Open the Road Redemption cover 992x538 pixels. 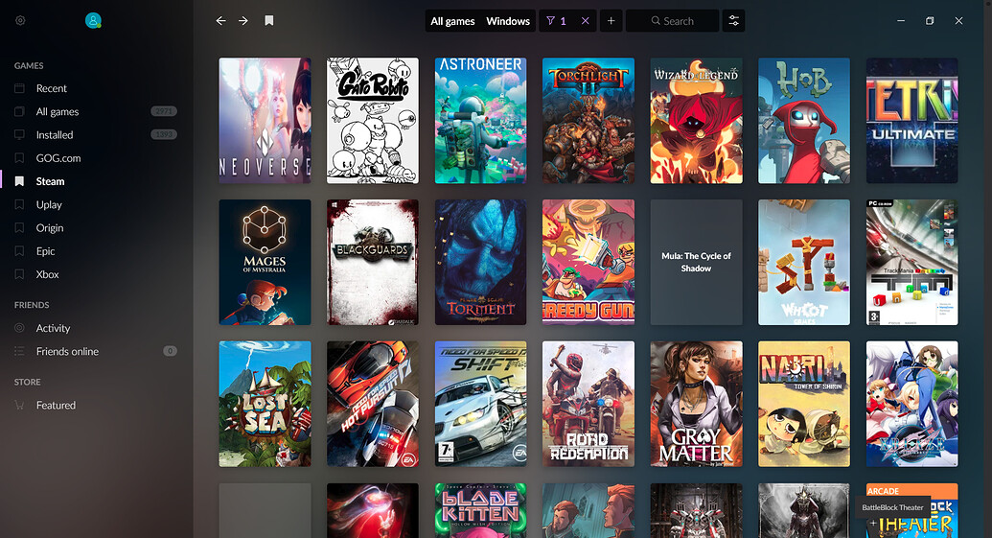coord(588,404)
